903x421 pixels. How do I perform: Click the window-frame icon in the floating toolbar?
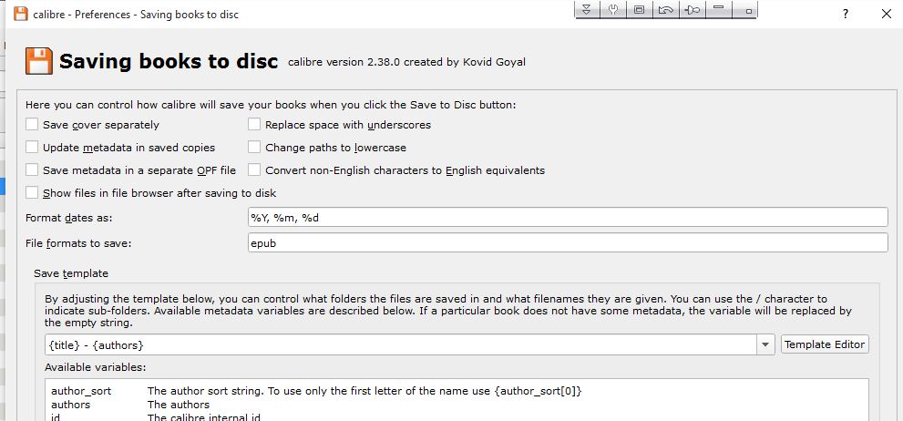click(640, 10)
